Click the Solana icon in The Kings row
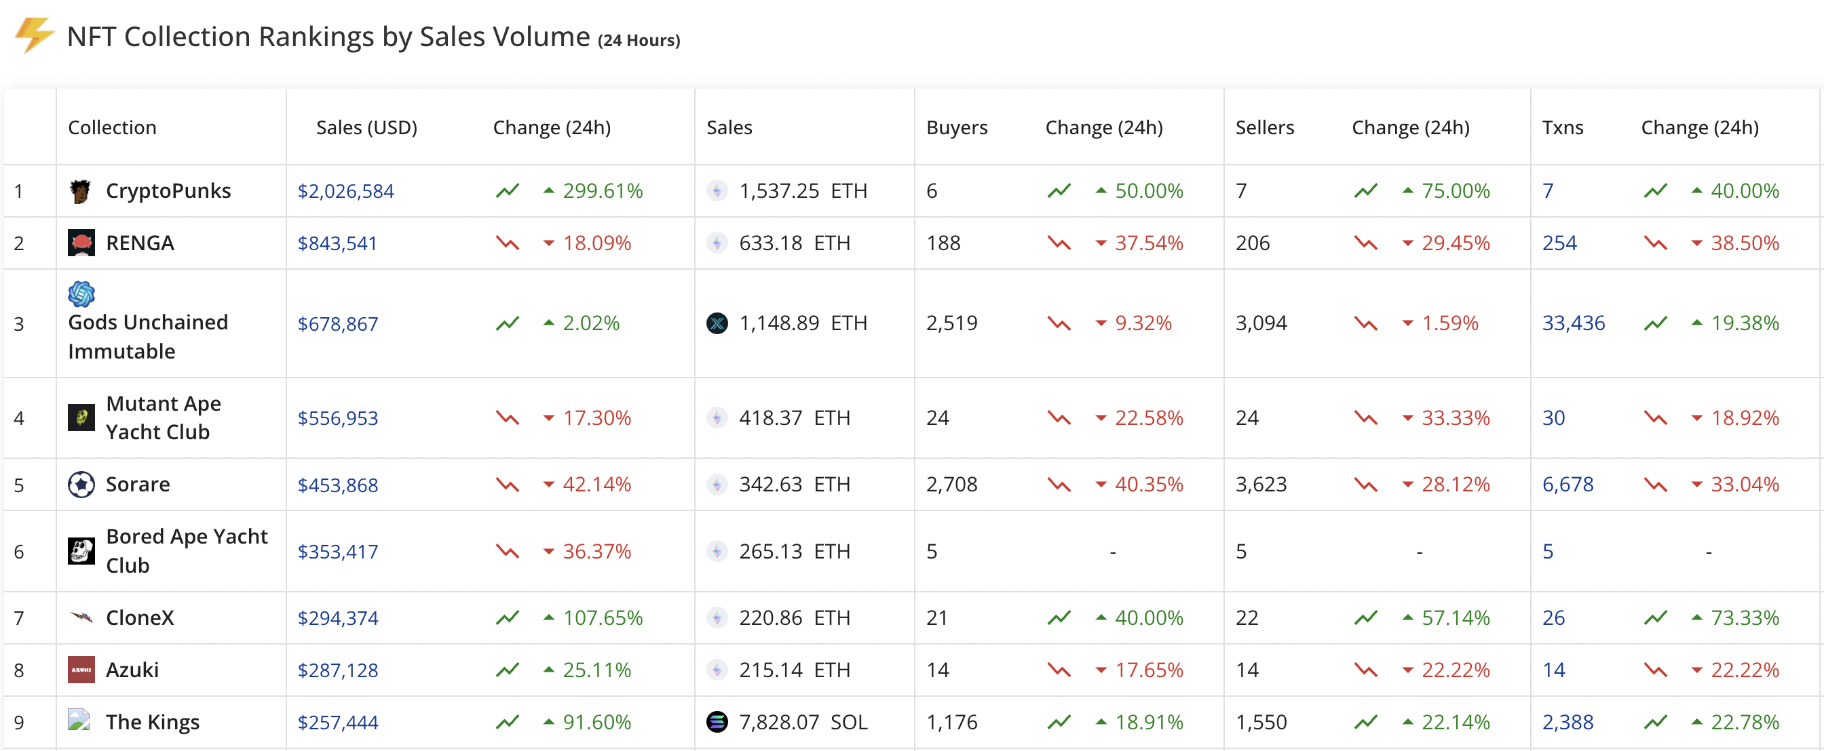Viewport: 1824px width, 751px height. click(717, 722)
